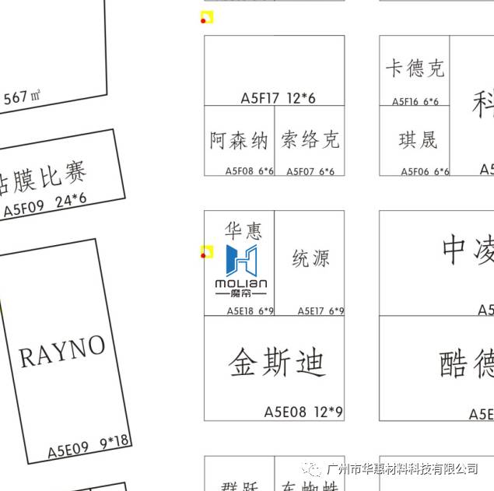Screen dimensions: 494x491
Task: Select the 金斯迪 booth name
Action: (x=277, y=362)
